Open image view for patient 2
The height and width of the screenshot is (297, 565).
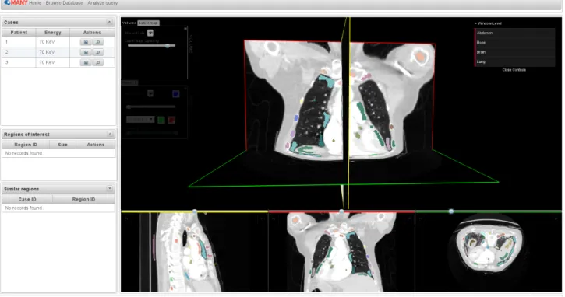(x=86, y=52)
